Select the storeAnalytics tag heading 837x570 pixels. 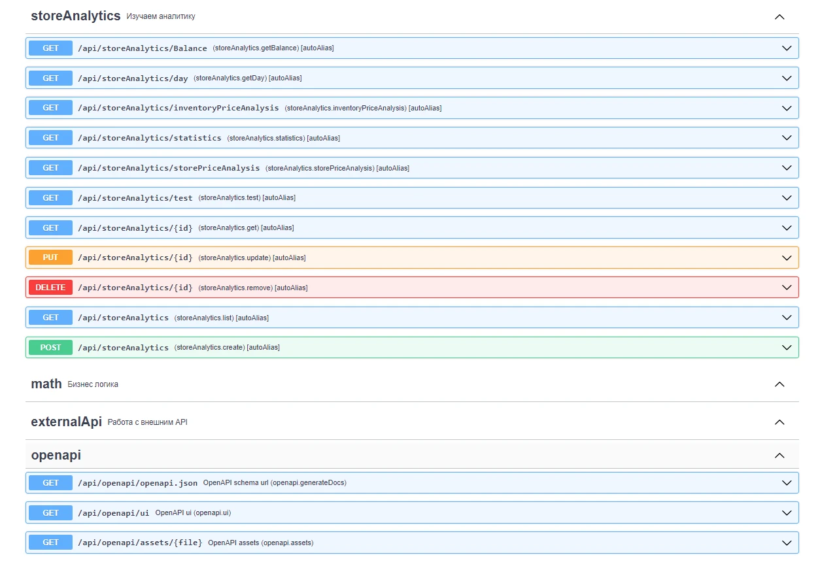[x=76, y=16]
